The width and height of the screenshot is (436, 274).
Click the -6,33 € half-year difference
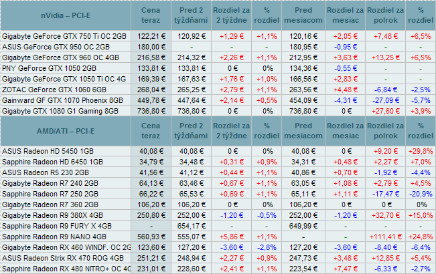click(x=385, y=269)
